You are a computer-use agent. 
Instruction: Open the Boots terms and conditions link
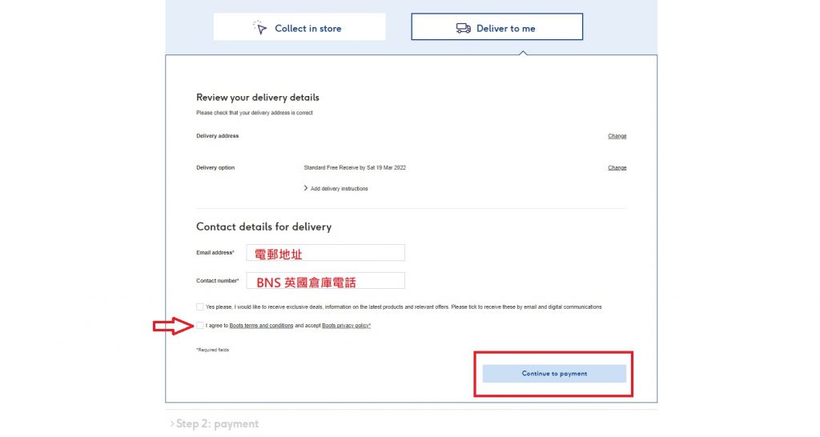(x=261, y=326)
